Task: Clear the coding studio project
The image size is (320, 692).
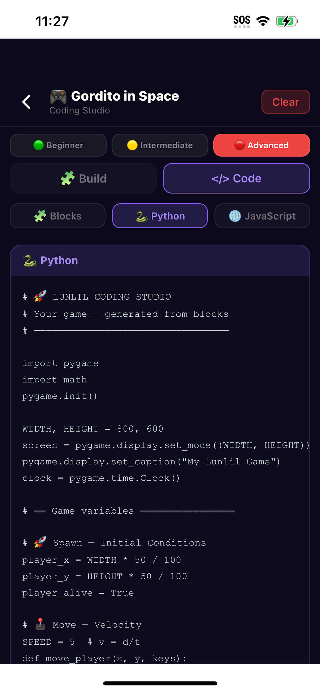Action: pos(285,102)
